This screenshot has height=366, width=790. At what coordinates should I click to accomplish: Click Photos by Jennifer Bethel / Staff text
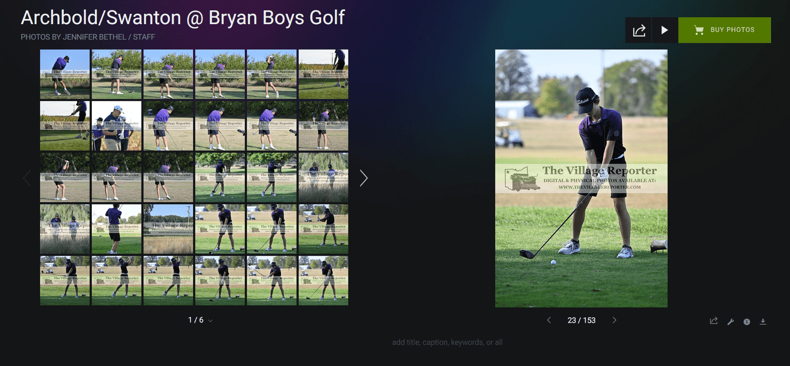87,37
